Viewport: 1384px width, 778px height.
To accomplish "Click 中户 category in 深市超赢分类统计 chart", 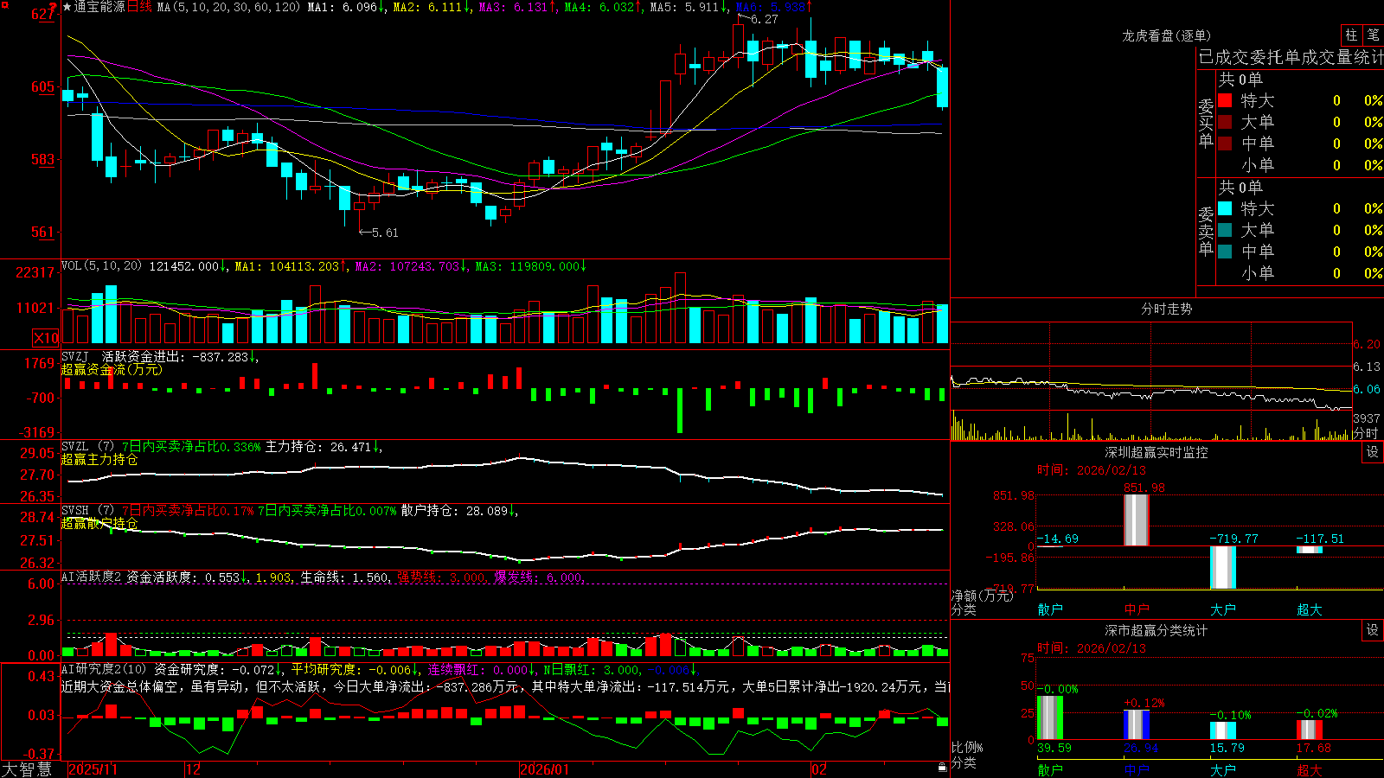I will (x=1137, y=769).
